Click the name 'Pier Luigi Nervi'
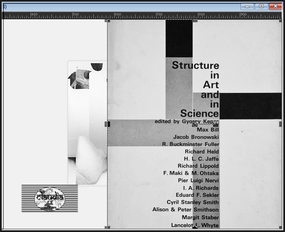This screenshot has width=285, height=232. [198, 180]
